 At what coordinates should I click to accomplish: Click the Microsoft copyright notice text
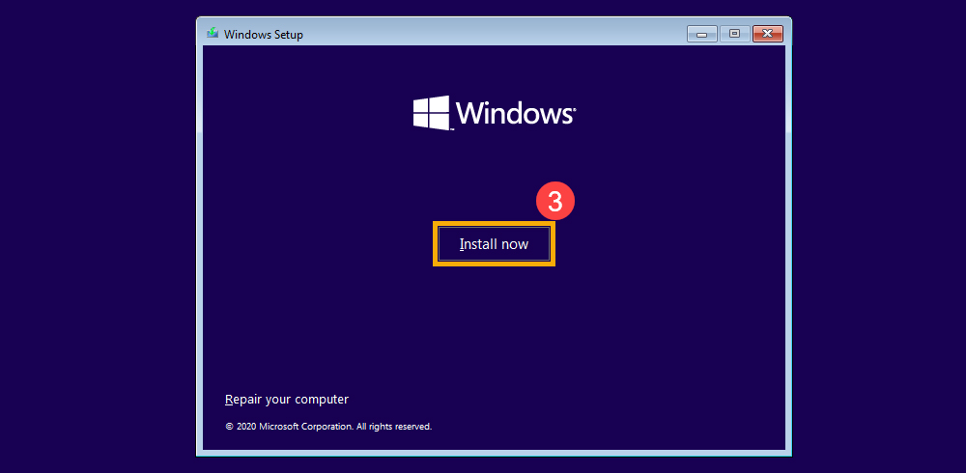(328, 426)
